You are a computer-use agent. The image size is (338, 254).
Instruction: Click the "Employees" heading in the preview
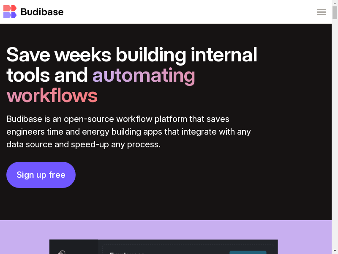127,253
